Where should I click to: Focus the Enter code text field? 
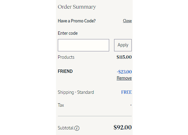pyautogui.click(x=83, y=45)
